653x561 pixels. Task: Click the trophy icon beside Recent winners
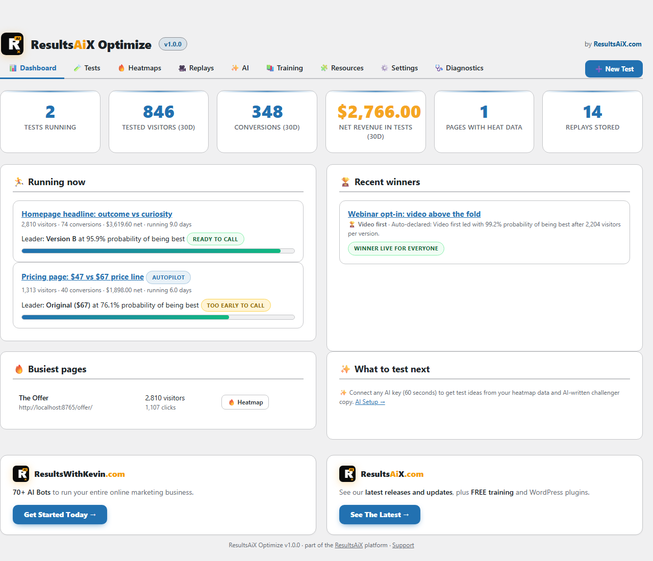point(345,182)
